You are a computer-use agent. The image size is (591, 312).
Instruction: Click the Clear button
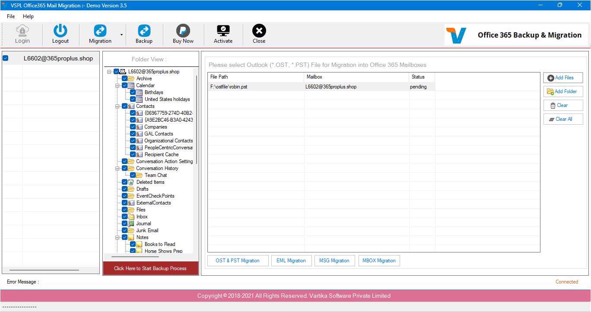563,105
